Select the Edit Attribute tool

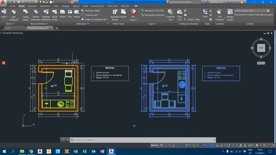(x=13, y=15)
